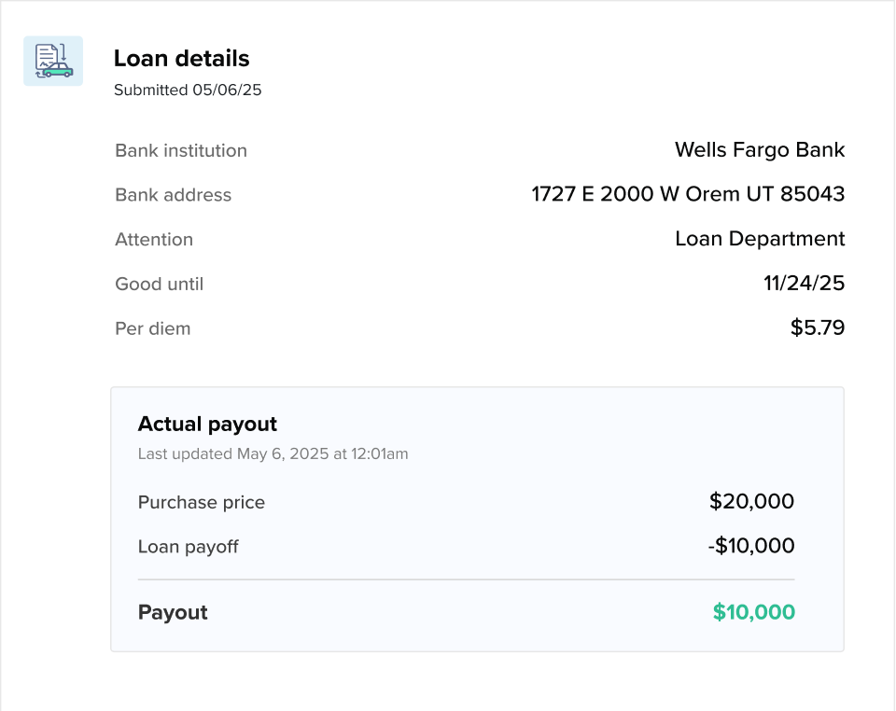Viewport: 896px width, 711px height.
Task: Click the green $10,000 payout amount
Action: [x=753, y=612]
